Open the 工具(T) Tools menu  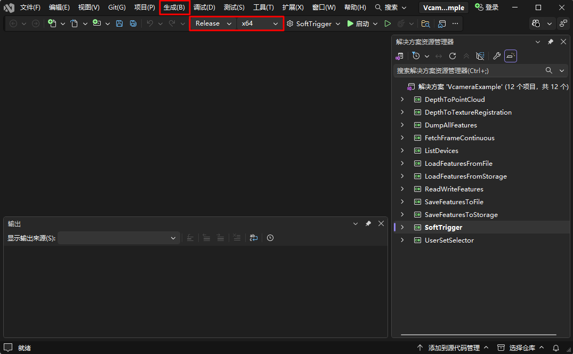click(263, 7)
